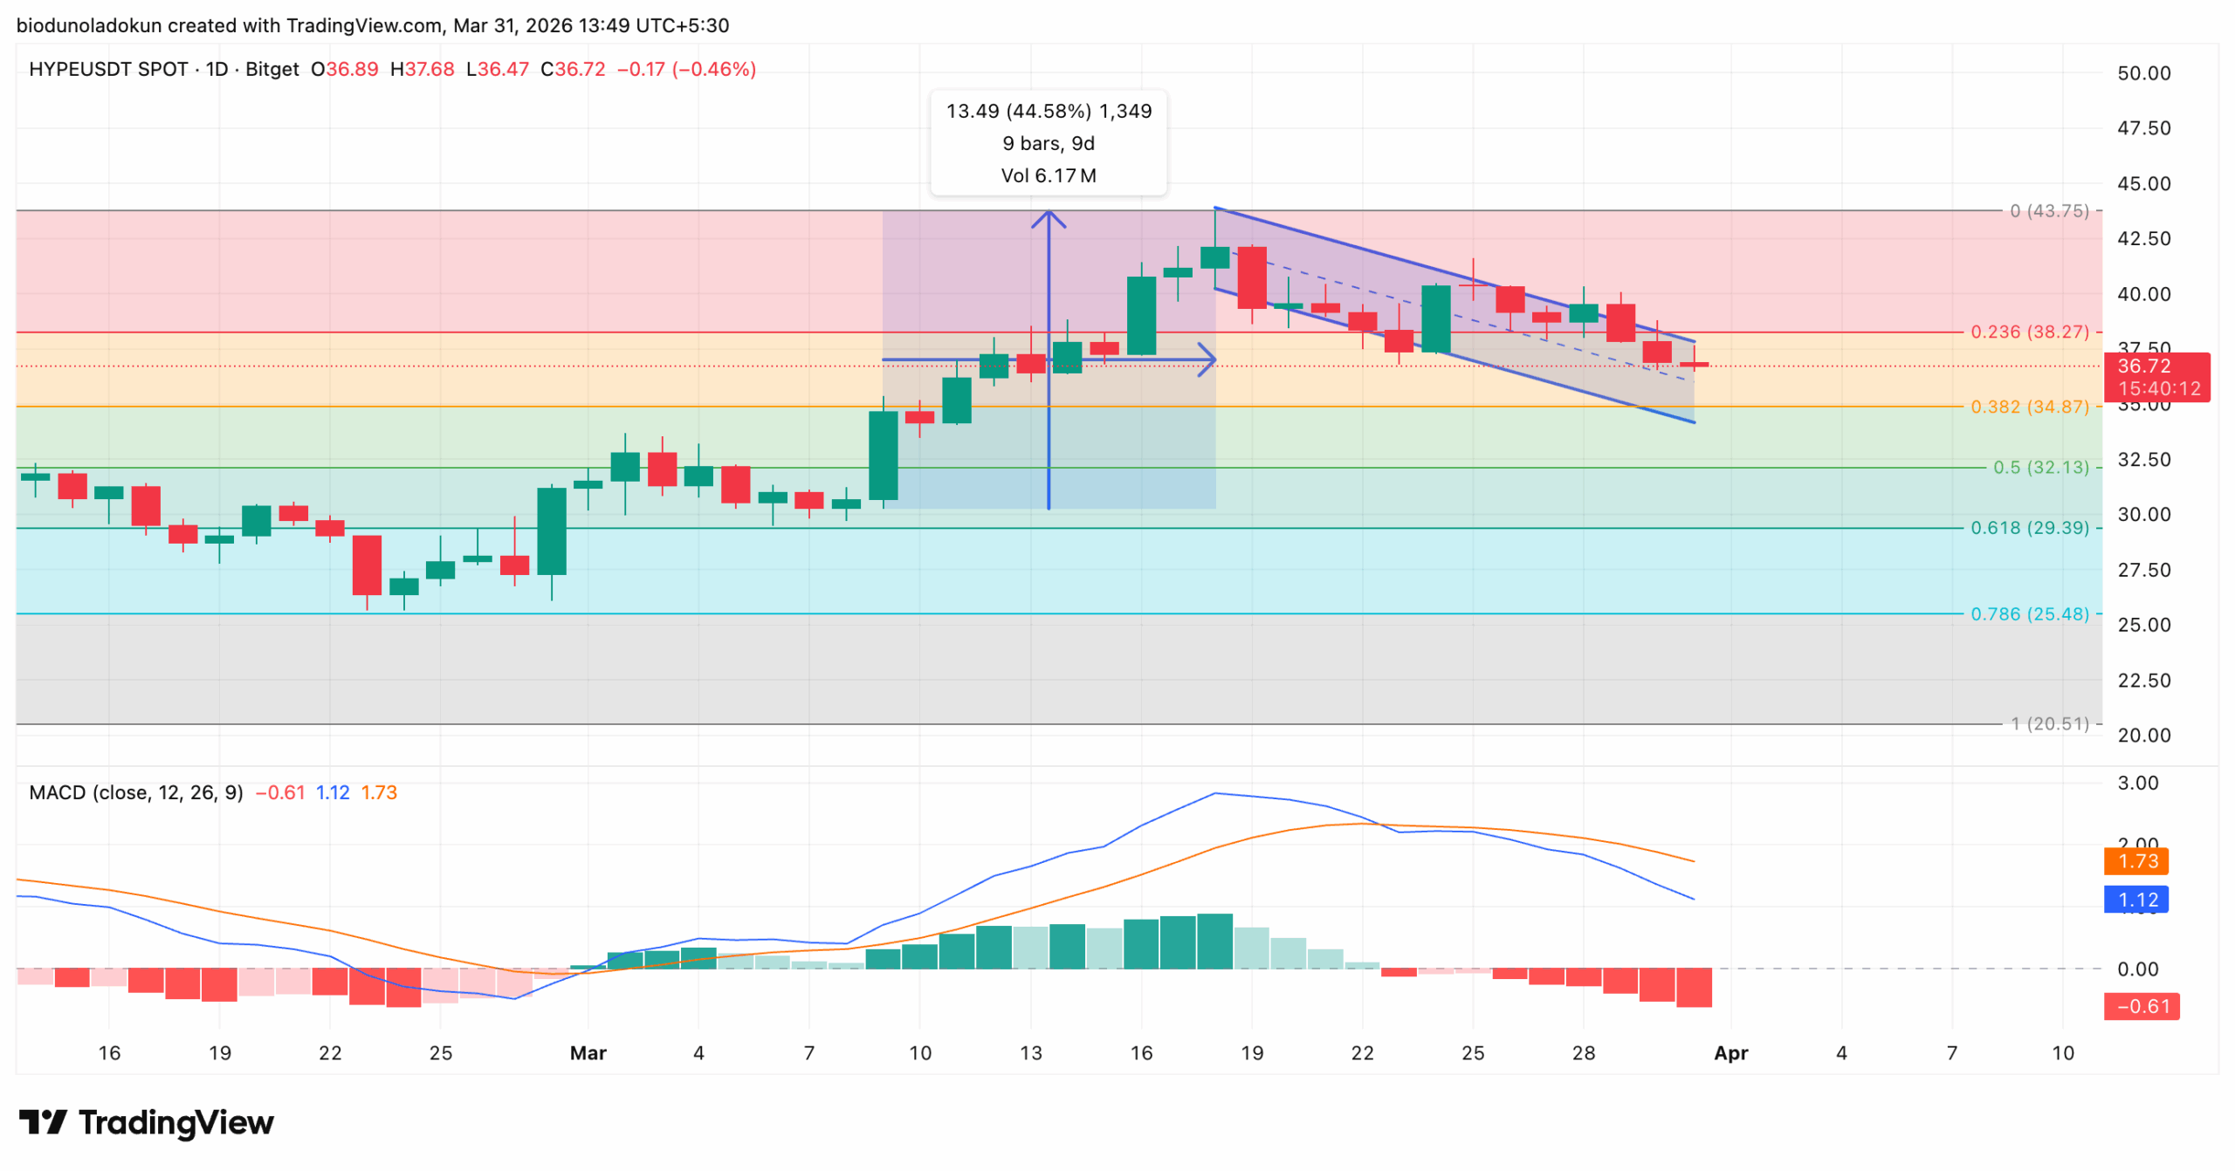Click the measurement text 13.49 (44.58%) 1,349

[x=1049, y=111]
